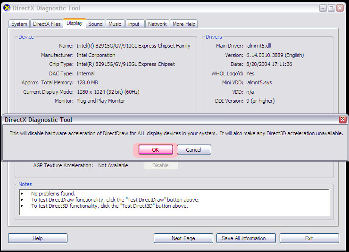Select the Display tab

click(75, 23)
